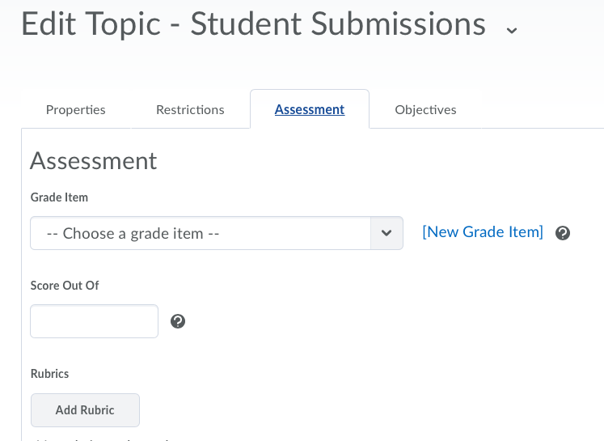Image resolution: width=604 pixels, height=441 pixels.
Task: Click the 'Grade Item' field label
Action: click(x=59, y=197)
